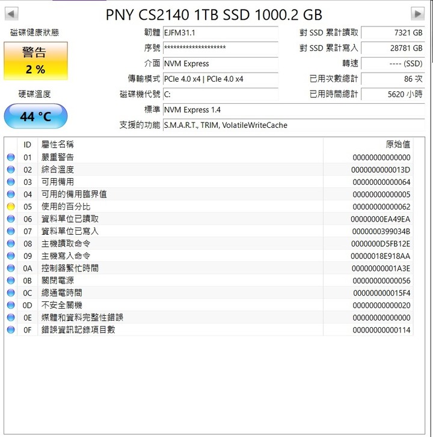Image resolution: width=433 pixels, height=437 pixels.
Task: Select the 可用的備用臨界值 attribute row
Action: coord(209,194)
